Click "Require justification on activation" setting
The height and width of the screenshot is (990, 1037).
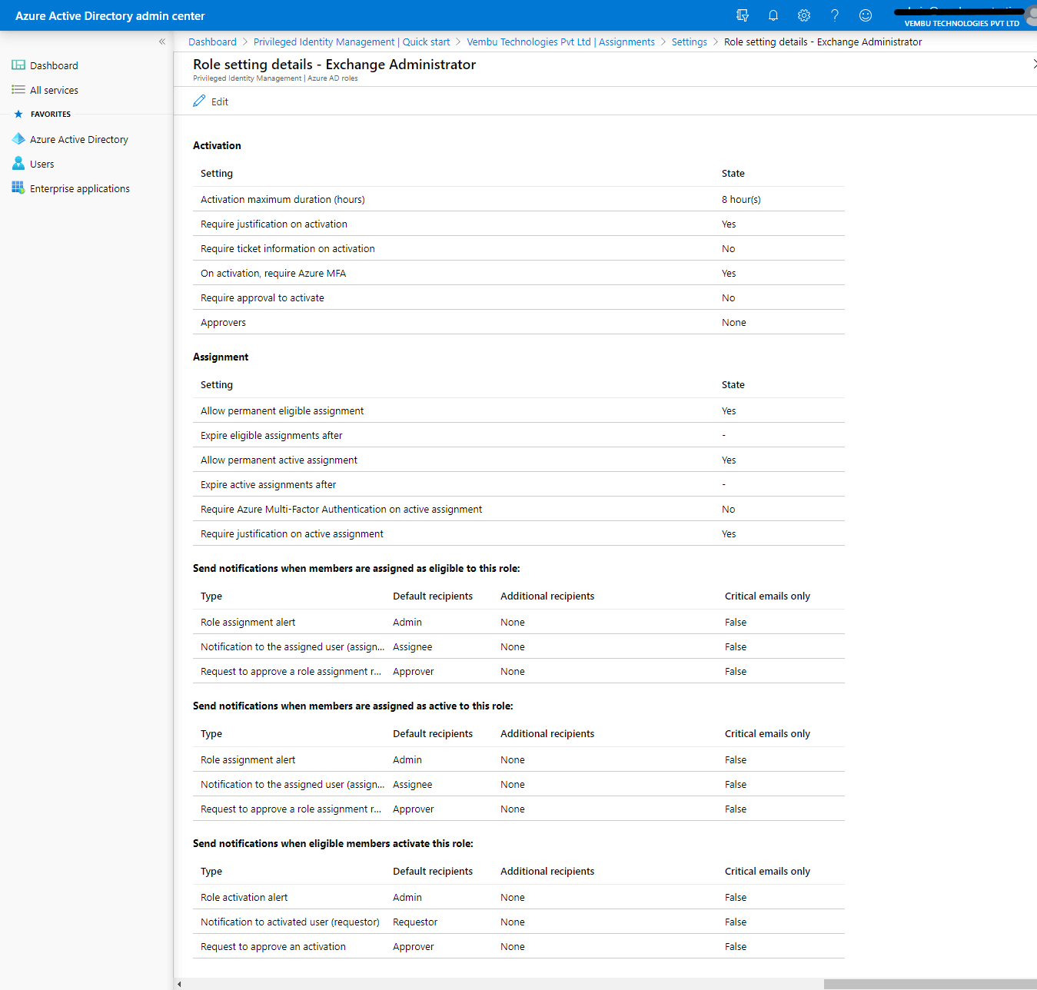[274, 224]
